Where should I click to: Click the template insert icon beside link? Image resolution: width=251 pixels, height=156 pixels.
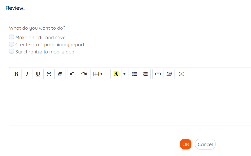pyautogui.click(x=169, y=74)
